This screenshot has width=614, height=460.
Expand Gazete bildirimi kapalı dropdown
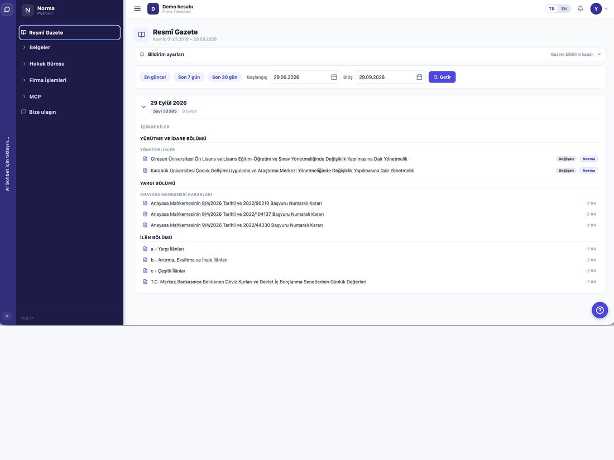(575, 55)
